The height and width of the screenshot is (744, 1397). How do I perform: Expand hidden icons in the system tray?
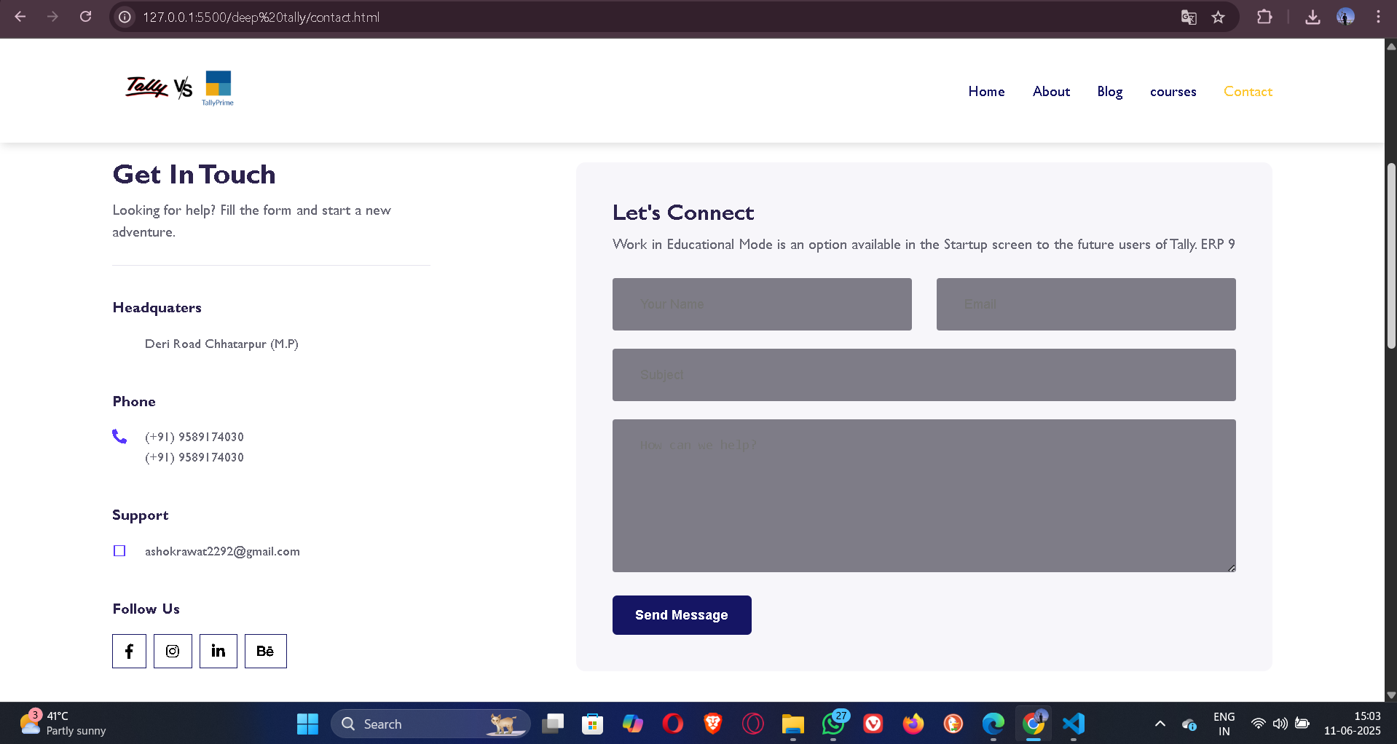(x=1160, y=724)
